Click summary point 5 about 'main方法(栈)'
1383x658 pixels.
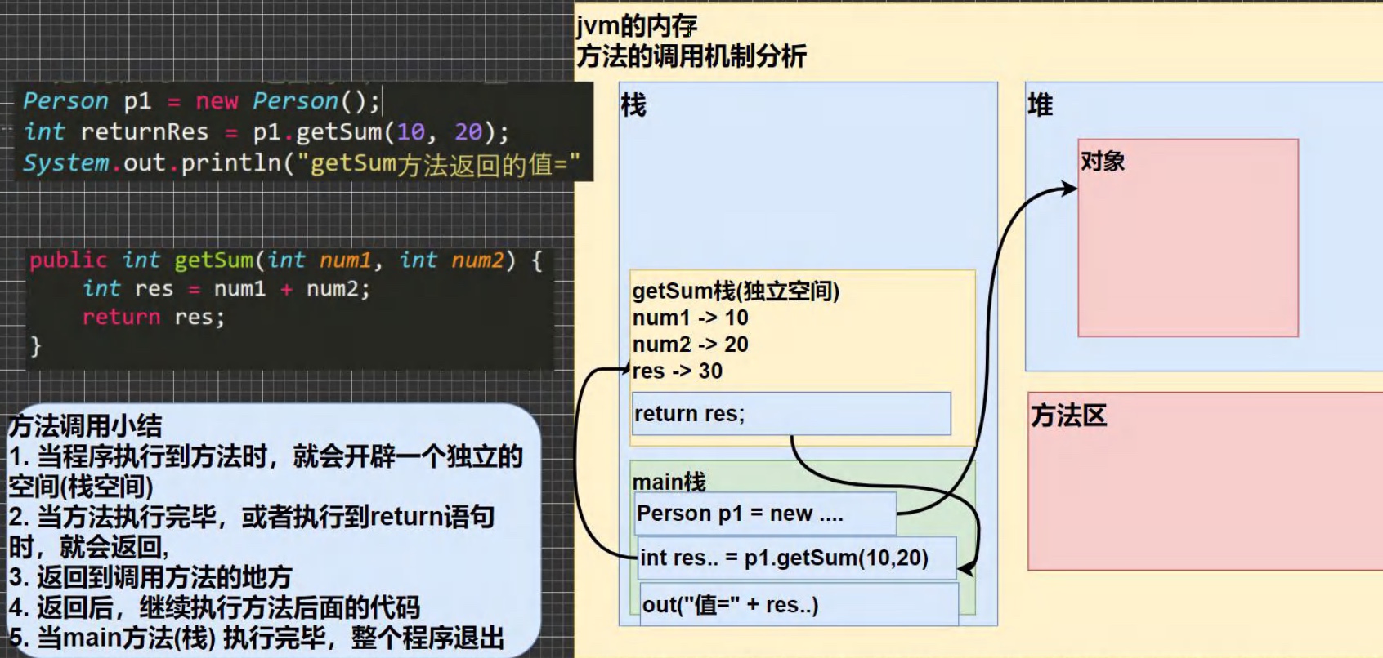pyautogui.click(x=256, y=638)
